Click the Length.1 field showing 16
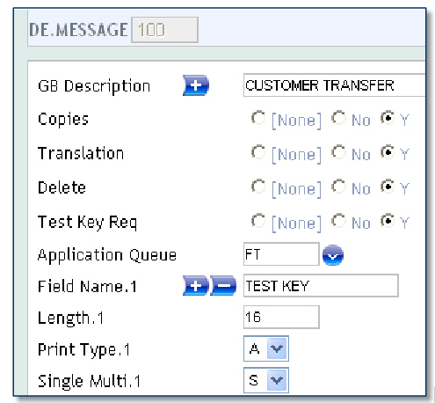Screen dimensions: 435x403 (281, 317)
